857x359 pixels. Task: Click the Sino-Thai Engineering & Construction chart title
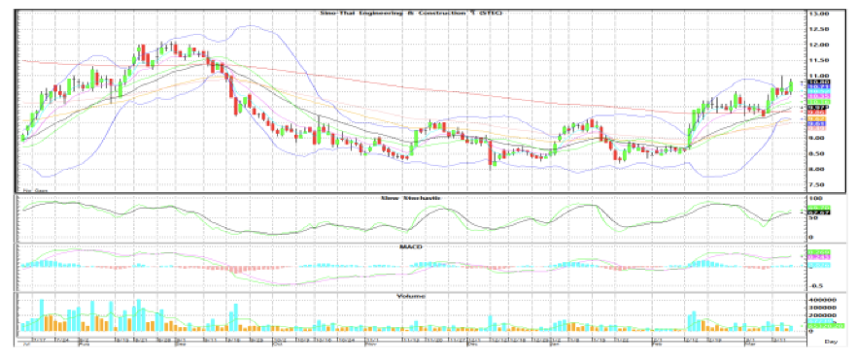(x=410, y=12)
